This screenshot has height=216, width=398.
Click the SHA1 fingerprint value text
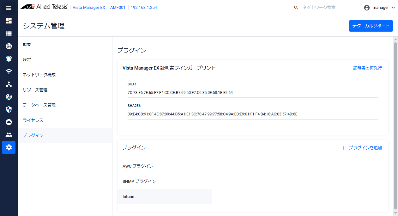180,93
